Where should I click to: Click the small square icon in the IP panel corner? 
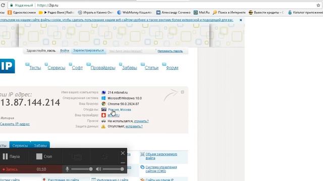pos(182,92)
